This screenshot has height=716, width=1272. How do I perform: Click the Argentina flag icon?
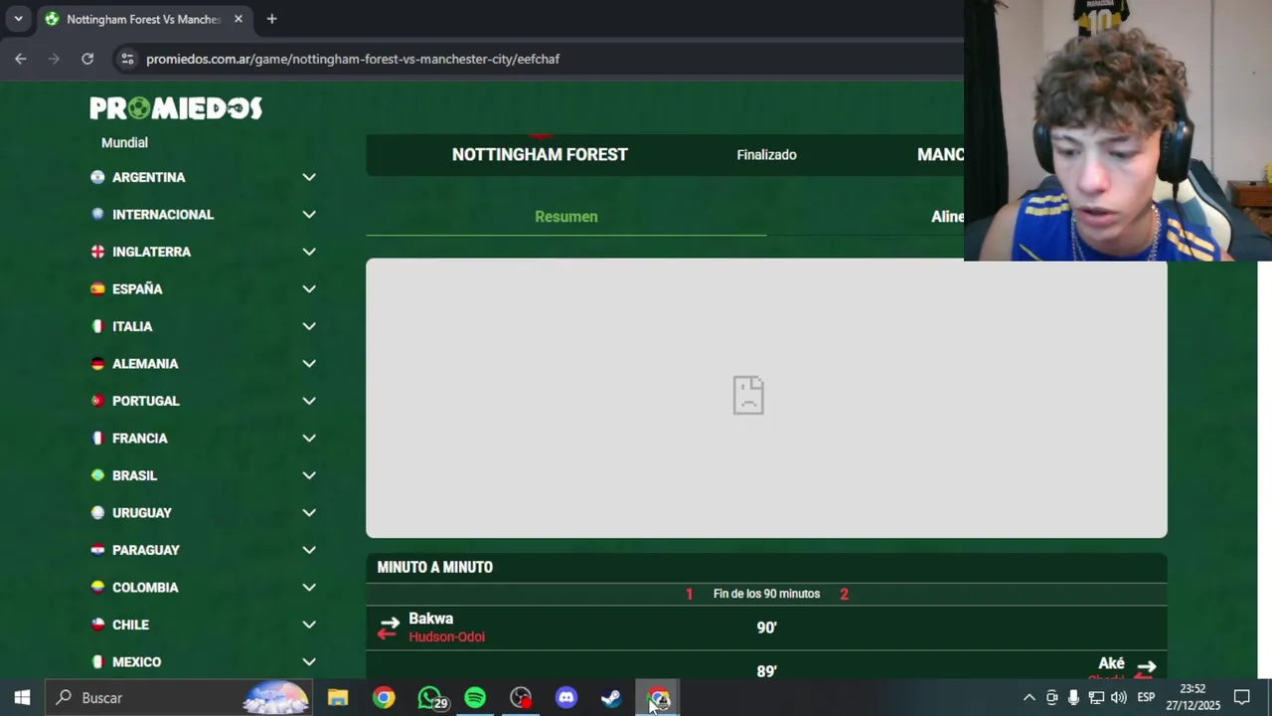pyautogui.click(x=97, y=177)
